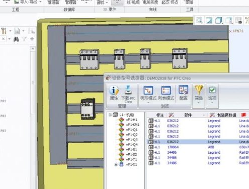Click the binoculars find icon
The image size is (249, 189).
[x=16, y=39]
